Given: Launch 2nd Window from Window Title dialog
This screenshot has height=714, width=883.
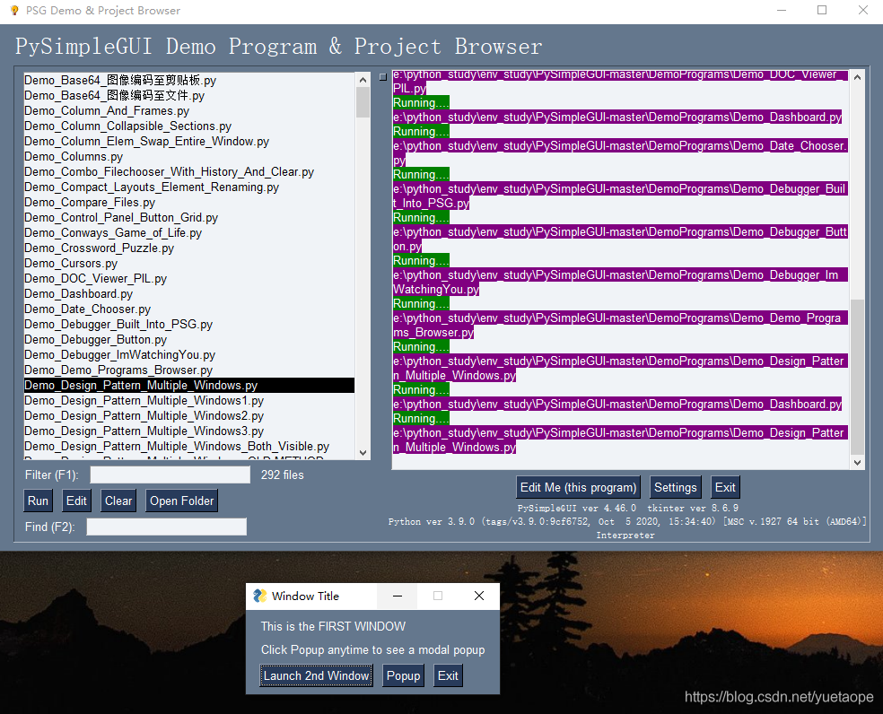Looking at the screenshot, I should click(x=317, y=675).
